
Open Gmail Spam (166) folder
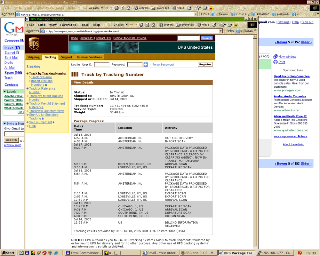click(x=13, y=73)
